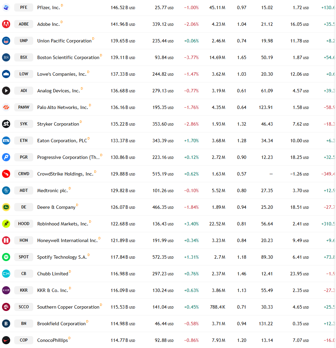Click the Medtronic logo icon

(6, 190)
